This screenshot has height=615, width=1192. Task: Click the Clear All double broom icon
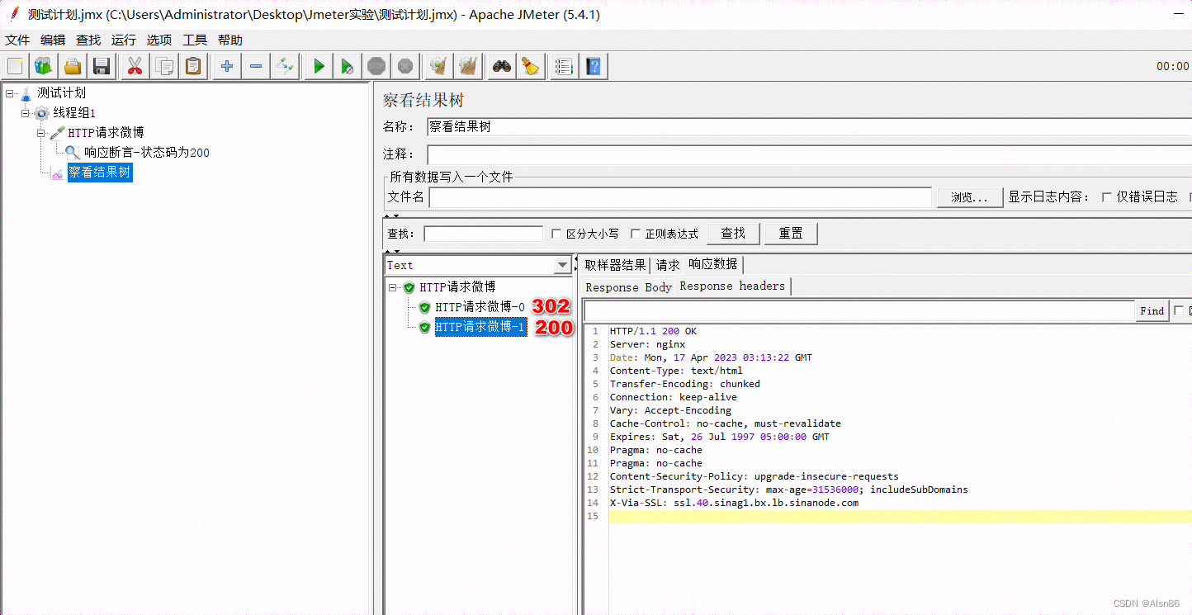pyautogui.click(x=468, y=67)
